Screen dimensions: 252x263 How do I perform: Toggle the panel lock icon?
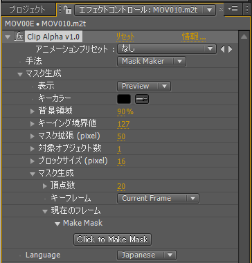(x=67, y=10)
